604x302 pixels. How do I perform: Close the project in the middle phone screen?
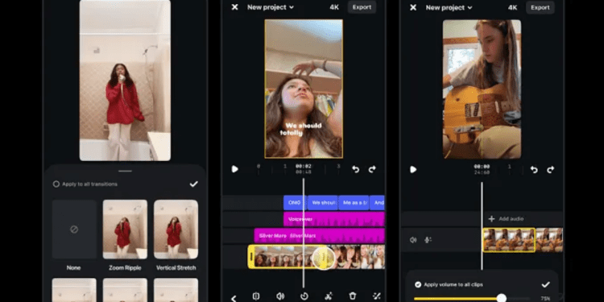click(x=234, y=7)
